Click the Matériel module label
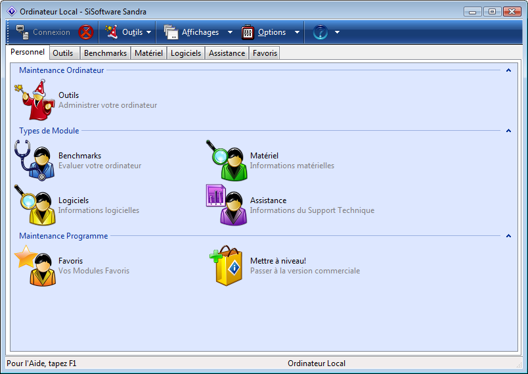Image resolution: width=528 pixels, height=374 pixels. [x=265, y=156]
